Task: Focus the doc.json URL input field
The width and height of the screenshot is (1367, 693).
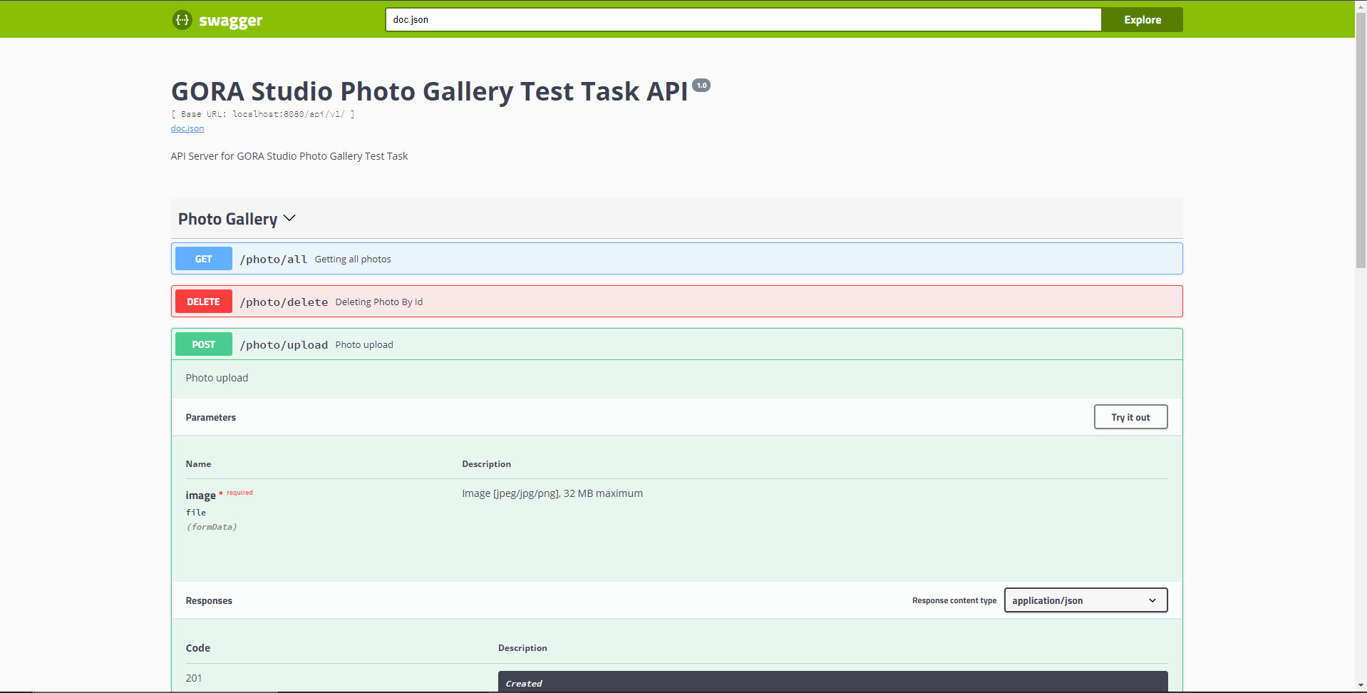Action: click(x=743, y=20)
